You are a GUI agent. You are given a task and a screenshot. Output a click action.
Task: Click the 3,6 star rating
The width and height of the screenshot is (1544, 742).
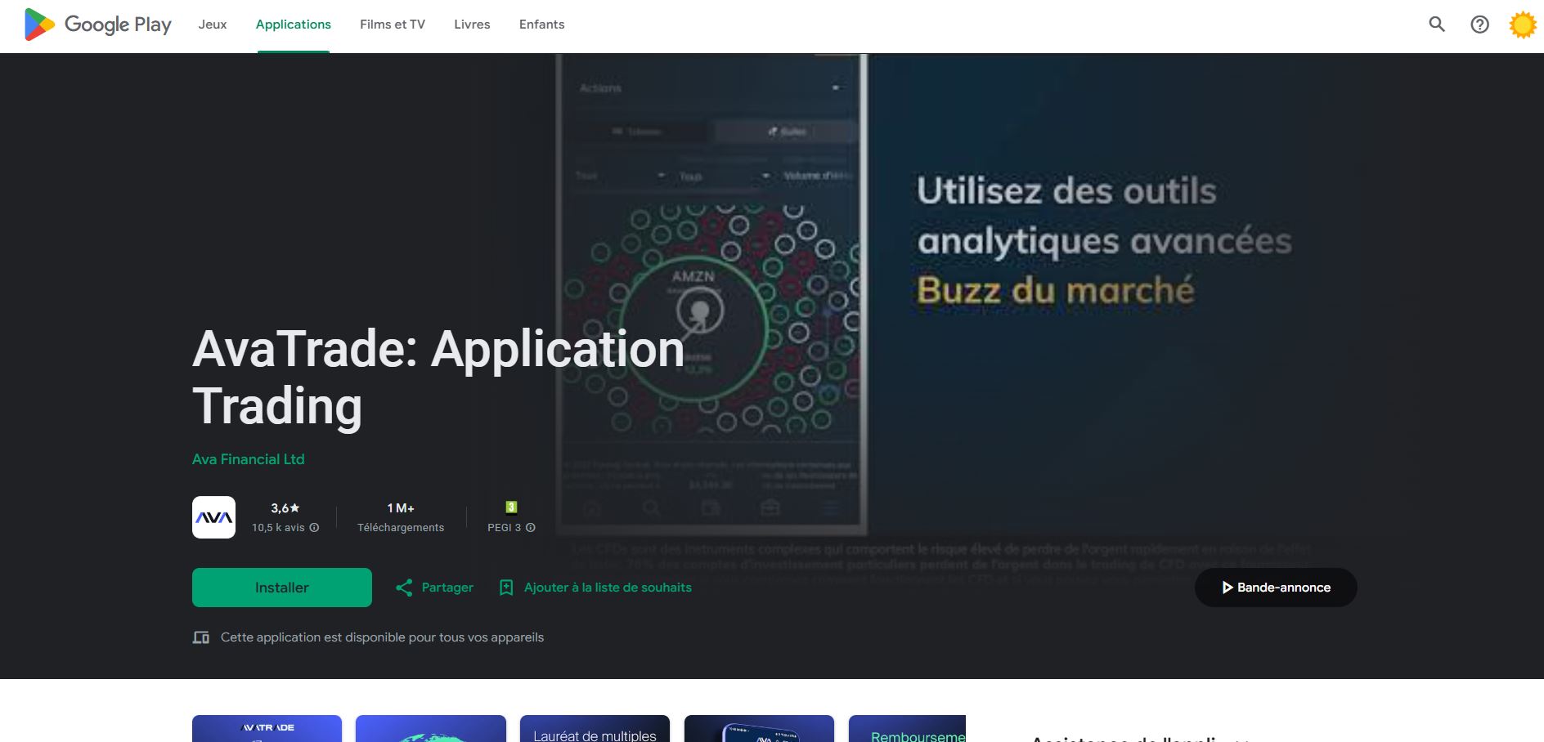(285, 507)
